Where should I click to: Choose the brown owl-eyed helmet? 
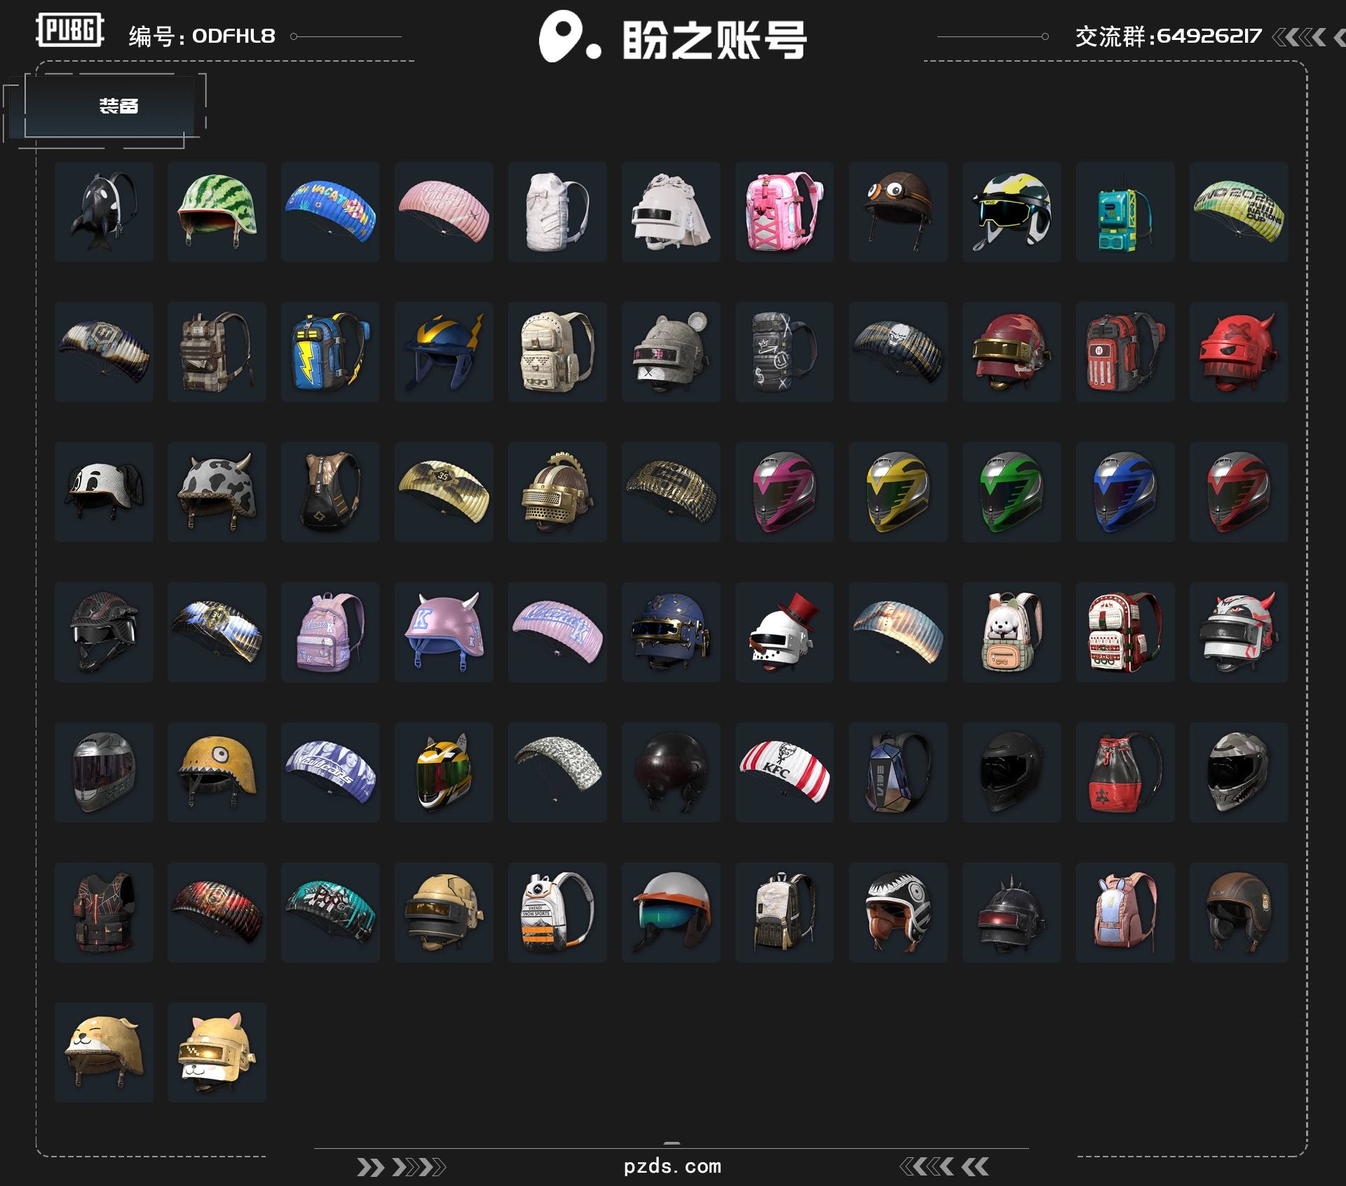(898, 212)
